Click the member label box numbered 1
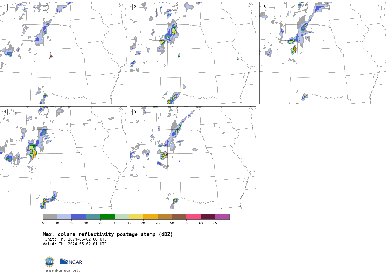 [5, 7]
